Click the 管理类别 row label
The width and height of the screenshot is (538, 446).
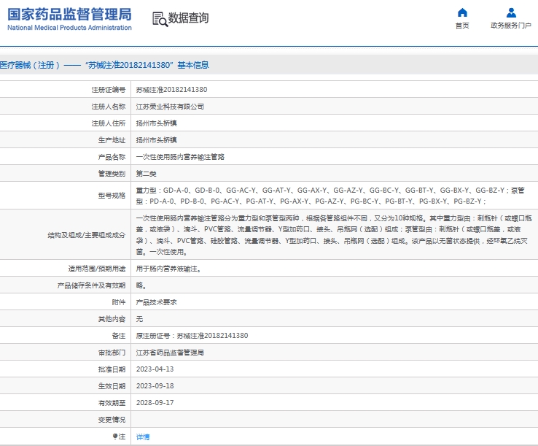pyautogui.click(x=112, y=174)
